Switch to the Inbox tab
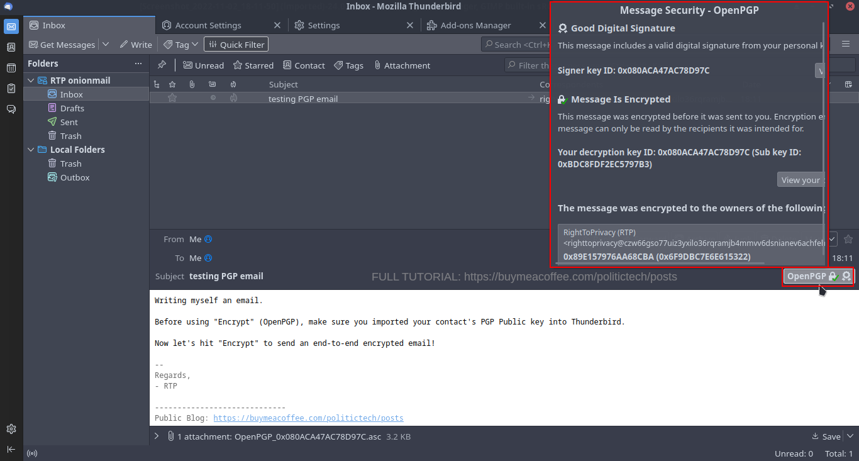The image size is (859, 461). pyautogui.click(x=89, y=25)
